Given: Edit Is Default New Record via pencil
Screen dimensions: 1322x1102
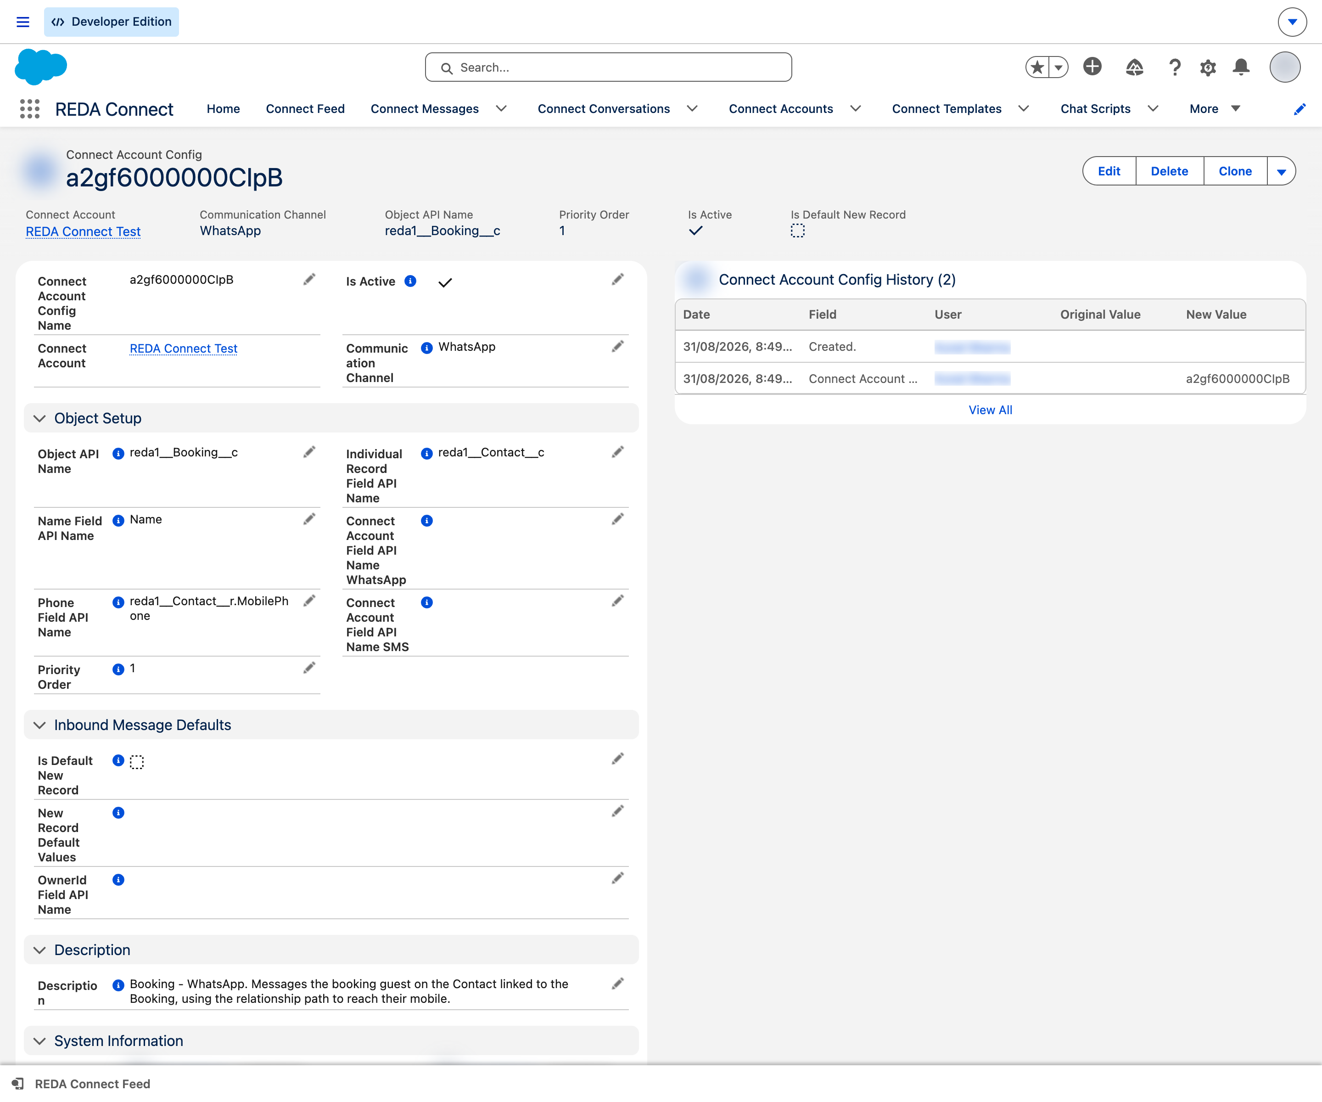Looking at the screenshot, I should [x=617, y=759].
